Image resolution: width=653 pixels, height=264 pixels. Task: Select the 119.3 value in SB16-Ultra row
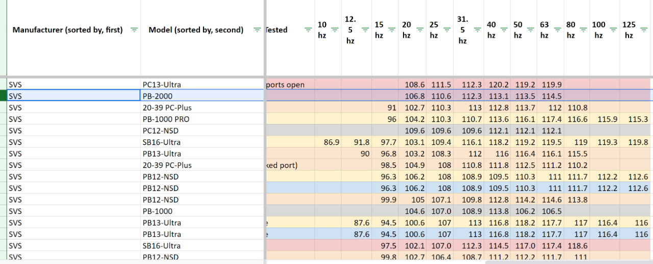tap(605, 142)
